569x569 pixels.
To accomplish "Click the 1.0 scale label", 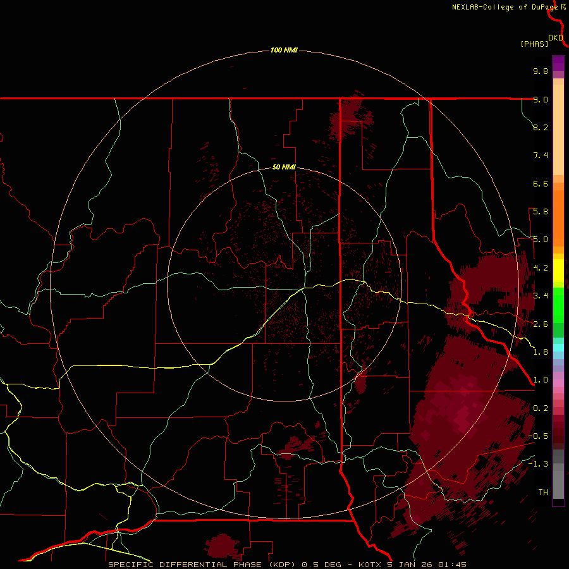I will [x=541, y=380].
